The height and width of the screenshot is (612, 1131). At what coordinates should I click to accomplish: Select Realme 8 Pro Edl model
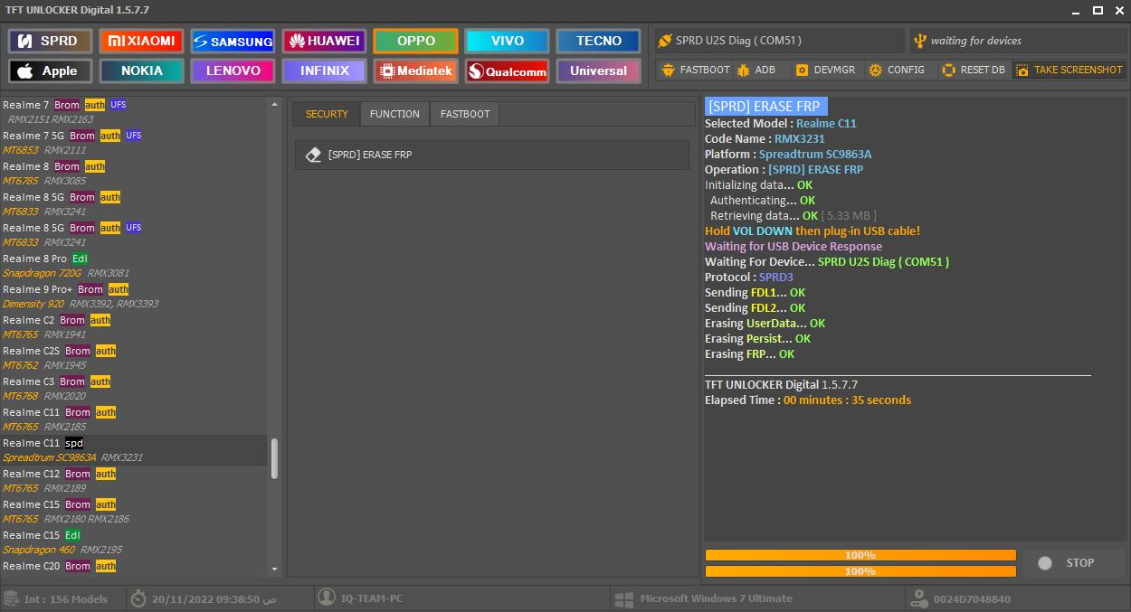point(134,266)
